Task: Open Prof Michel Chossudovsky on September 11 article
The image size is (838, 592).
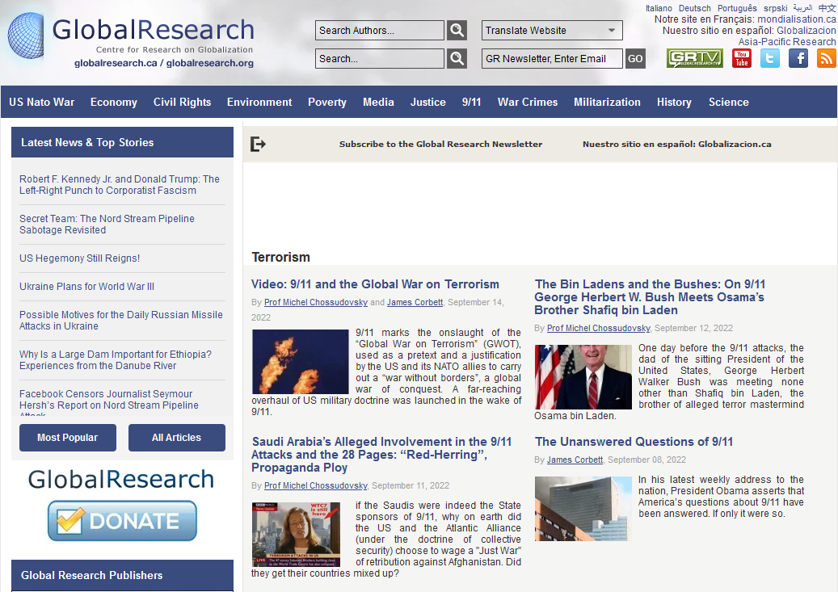Action: 316,485
